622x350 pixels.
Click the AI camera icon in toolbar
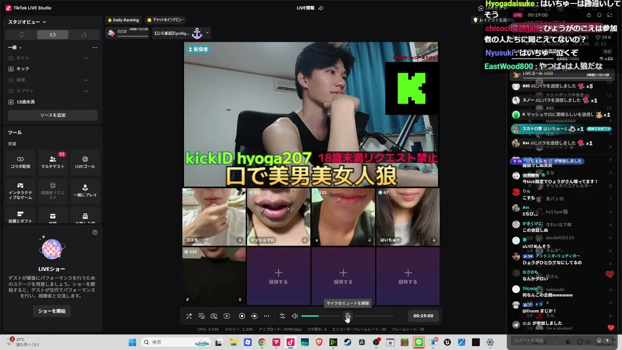(x=214, y=316)
